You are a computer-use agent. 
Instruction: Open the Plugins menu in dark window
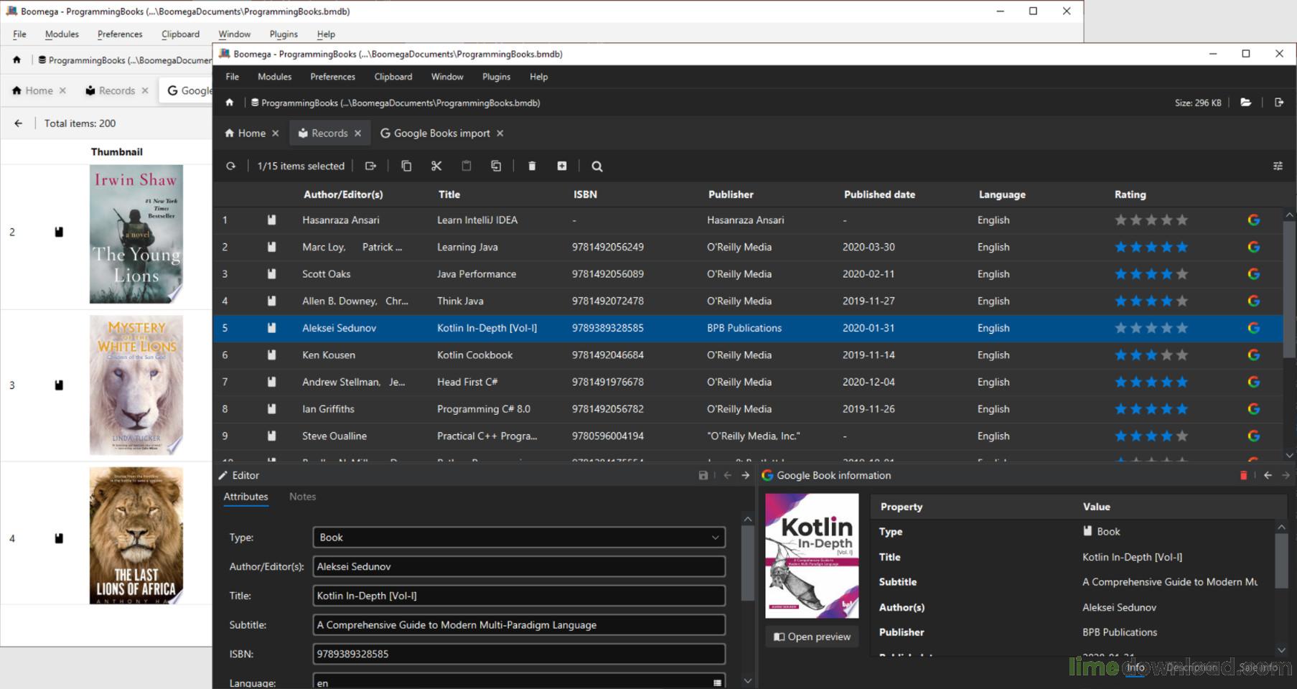coord(496,77)
